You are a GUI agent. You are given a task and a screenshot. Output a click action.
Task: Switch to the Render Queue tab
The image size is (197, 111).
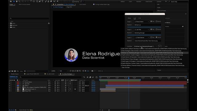pos(15,74)
